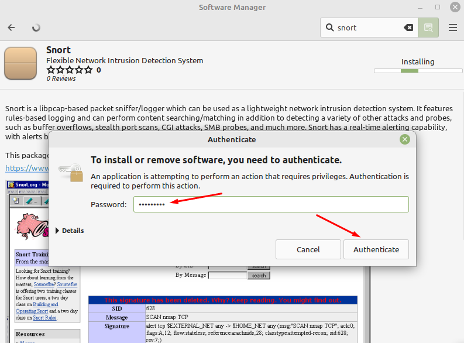The height and width of the screenshot is (343, 464).
Task: Open the installed applications list button
Action: point(428,28)
